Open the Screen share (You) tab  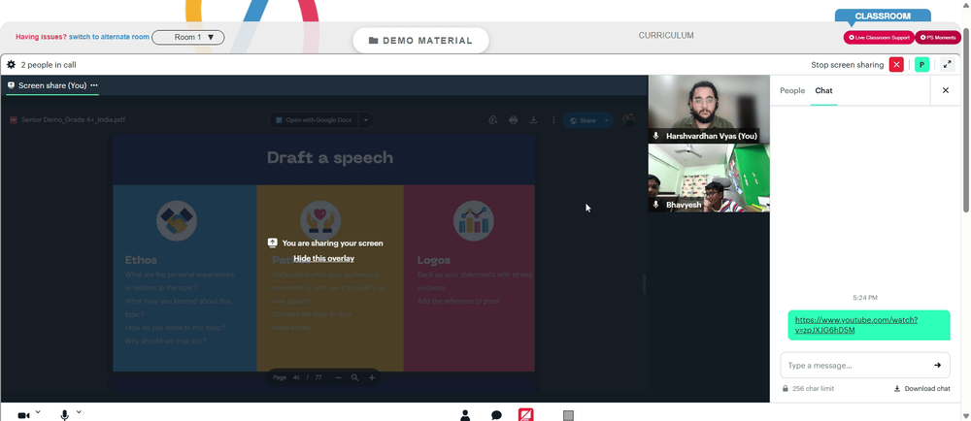coord(47,85)
